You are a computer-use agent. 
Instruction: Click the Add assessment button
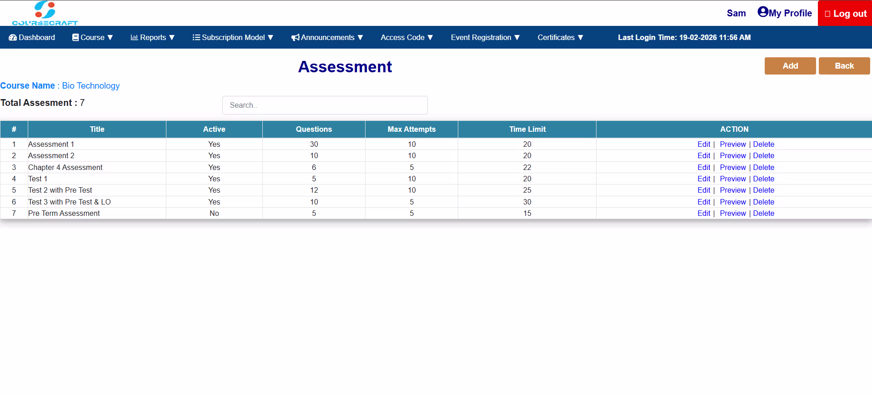click(790, 66)
